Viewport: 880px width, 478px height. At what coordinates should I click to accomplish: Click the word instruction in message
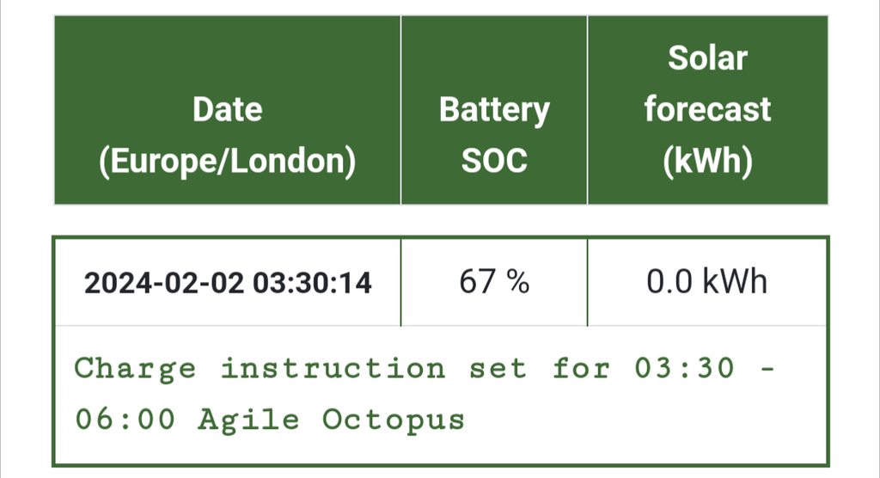coord(333,369)
